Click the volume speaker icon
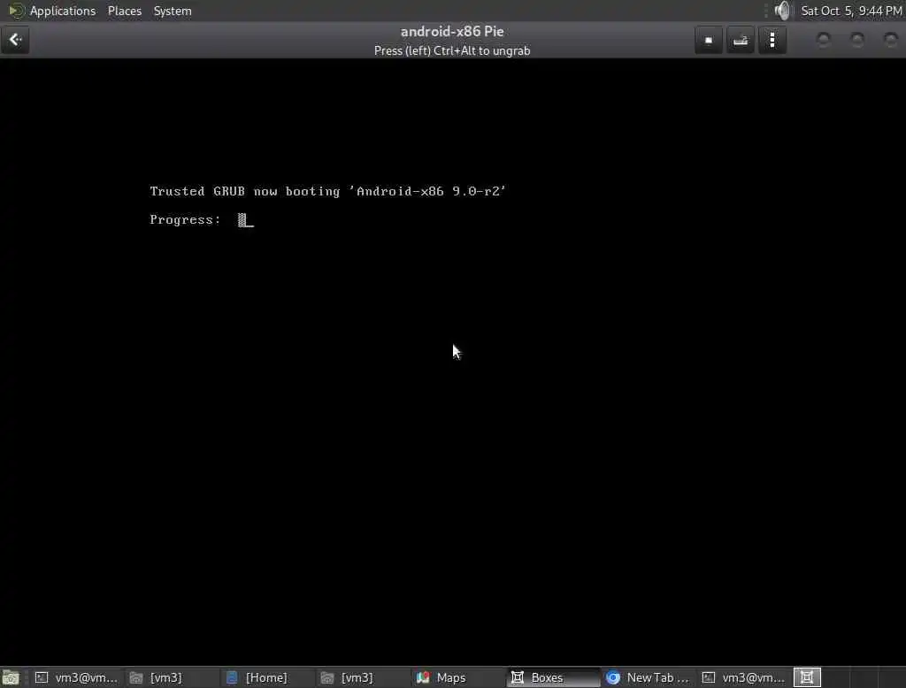Image resolution: width=906 pixels, height=688 pixels. [x=782, y=11]
